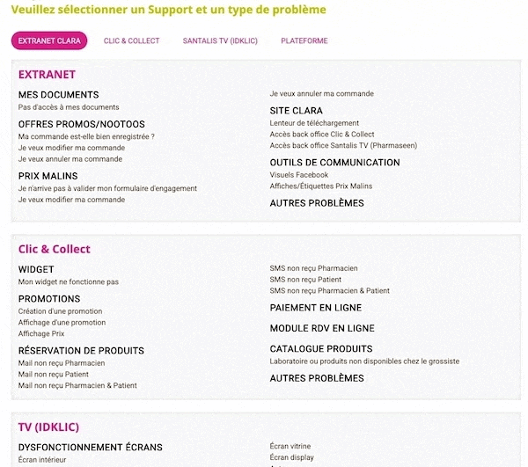Select the EXTRANET CLARA tab
The image size is (528, 467).
pyautogui.click(x=49, y=40)
